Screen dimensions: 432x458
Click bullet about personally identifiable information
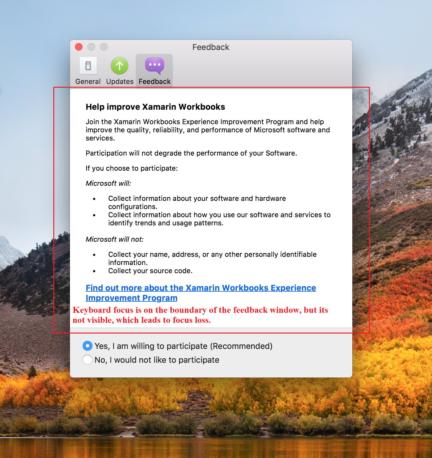(x=212, y=258)
